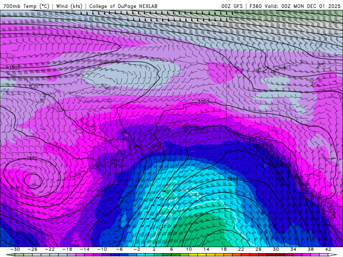Pick the color swatch at -30 on legend
Screen dimensions: 343x257
[x=16, y=255]
